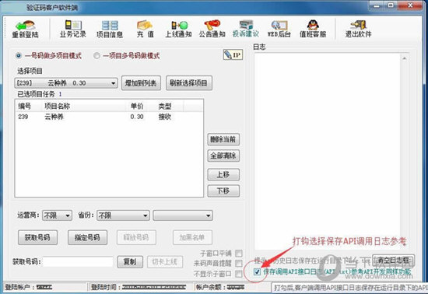The height and width of the screenshot is (294, 428).
Task: Click 增加到列表 button
Action: (141, 83)
